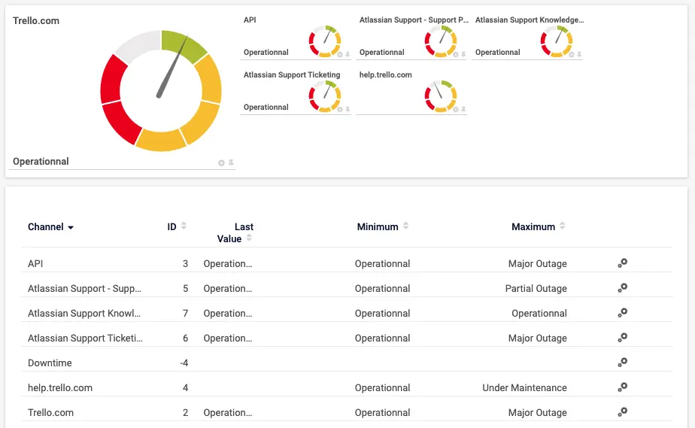Viewport: 695px width, 428px height.
Task: Click Atlassian Support Knowl... channel name in table
Action: 84,313
